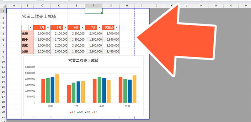Click chart axis label 高橋
Image resolution: width=251 pixels, height=122 pixels.
point(102,106)
